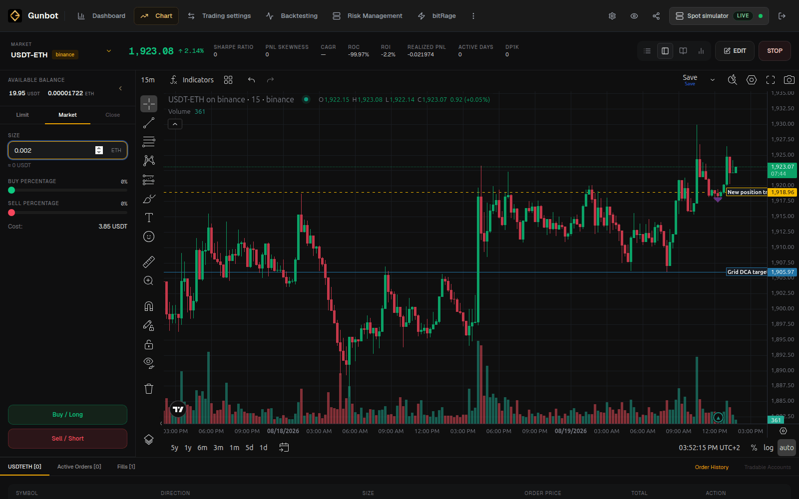Screen dimensions: 799x499
Task: Open the 15m timeframe selector
Action: coord(148,80)
